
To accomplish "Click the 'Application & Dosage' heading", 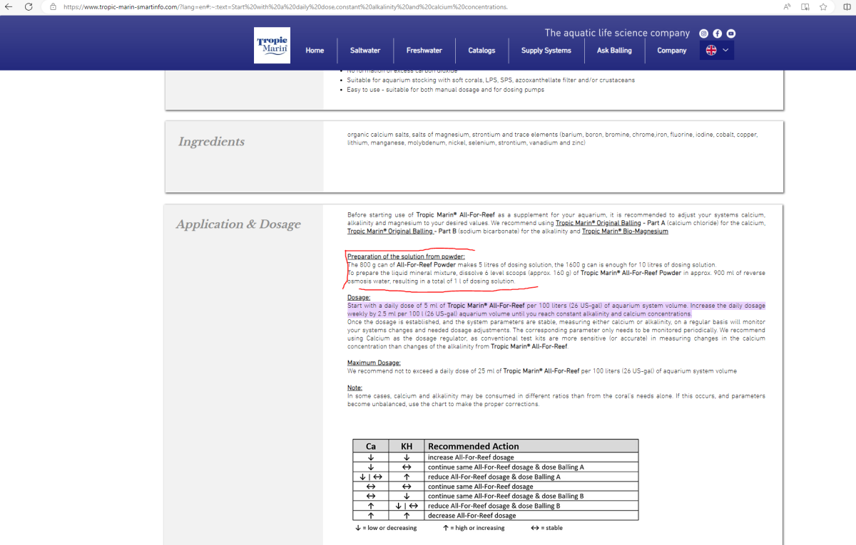I will [x=238, y=224].
